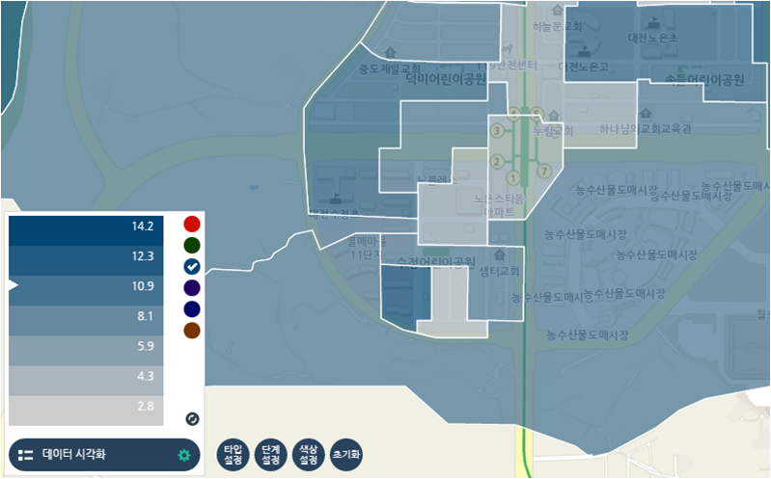Click the church icon above 누림교회

[x=554, y=116]
